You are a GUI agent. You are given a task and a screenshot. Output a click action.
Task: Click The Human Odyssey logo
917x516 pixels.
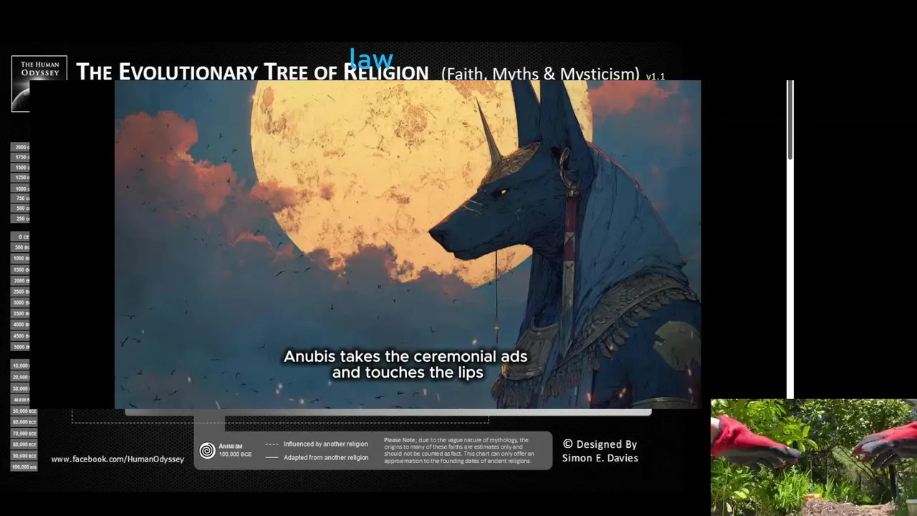coord(39,83)
